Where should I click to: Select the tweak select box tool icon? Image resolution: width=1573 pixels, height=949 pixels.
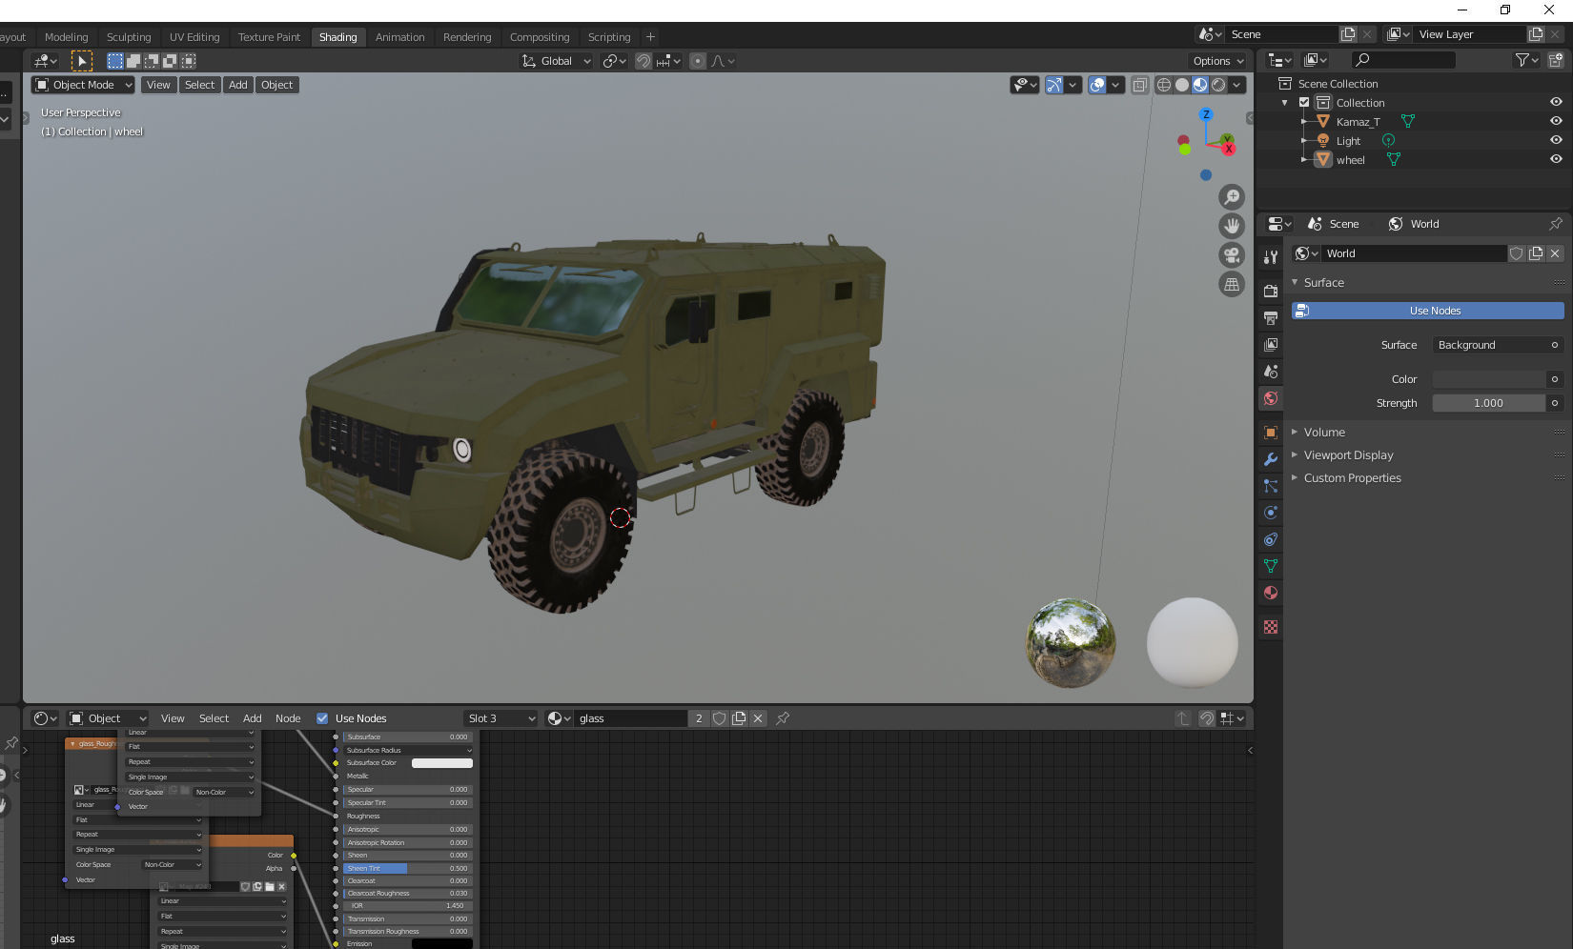(82, 61)
